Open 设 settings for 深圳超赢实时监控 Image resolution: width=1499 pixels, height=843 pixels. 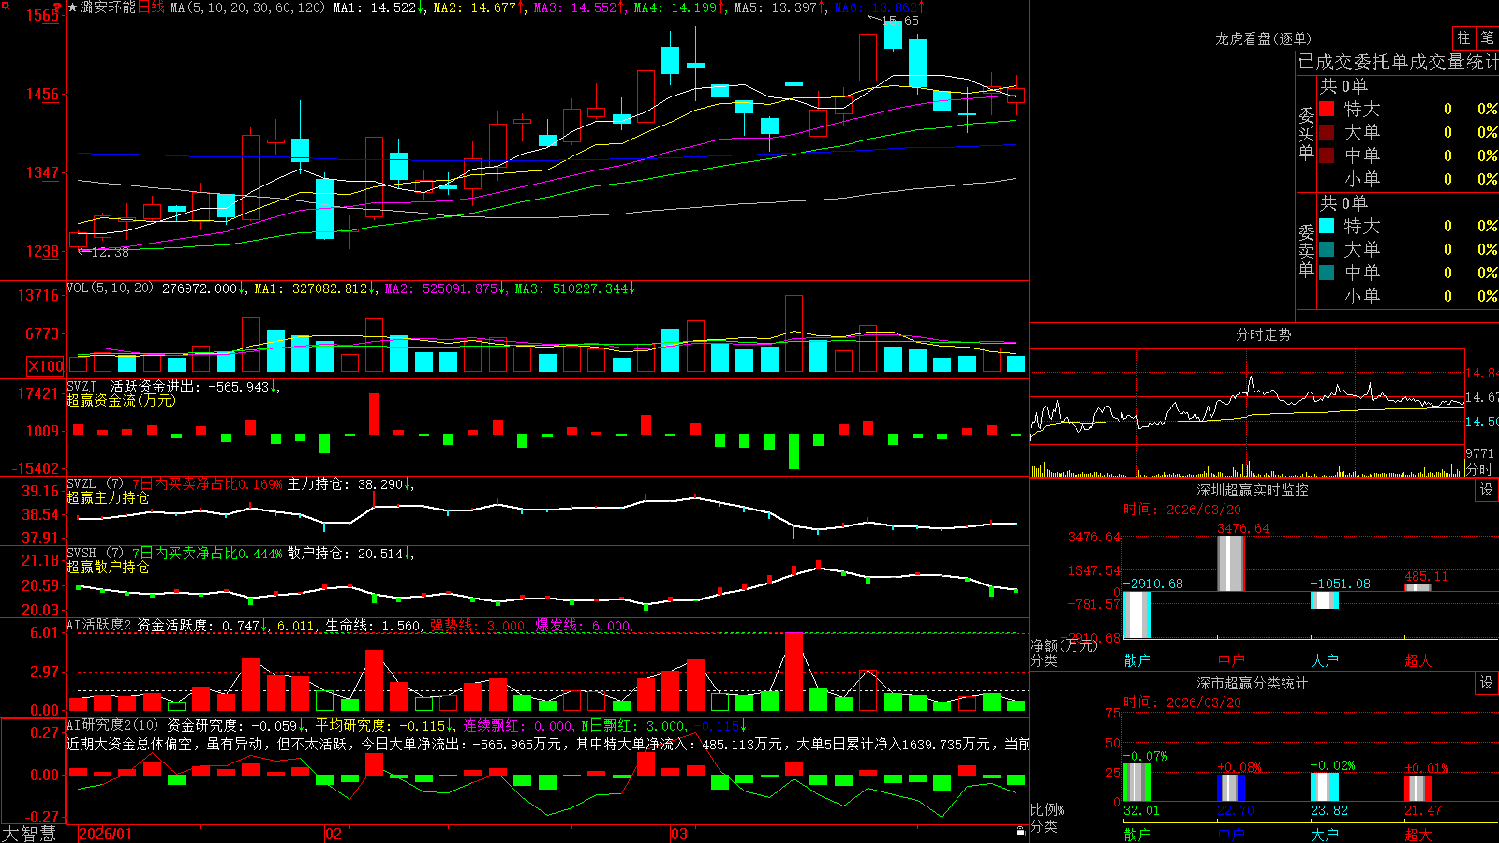coord(1487,490)
